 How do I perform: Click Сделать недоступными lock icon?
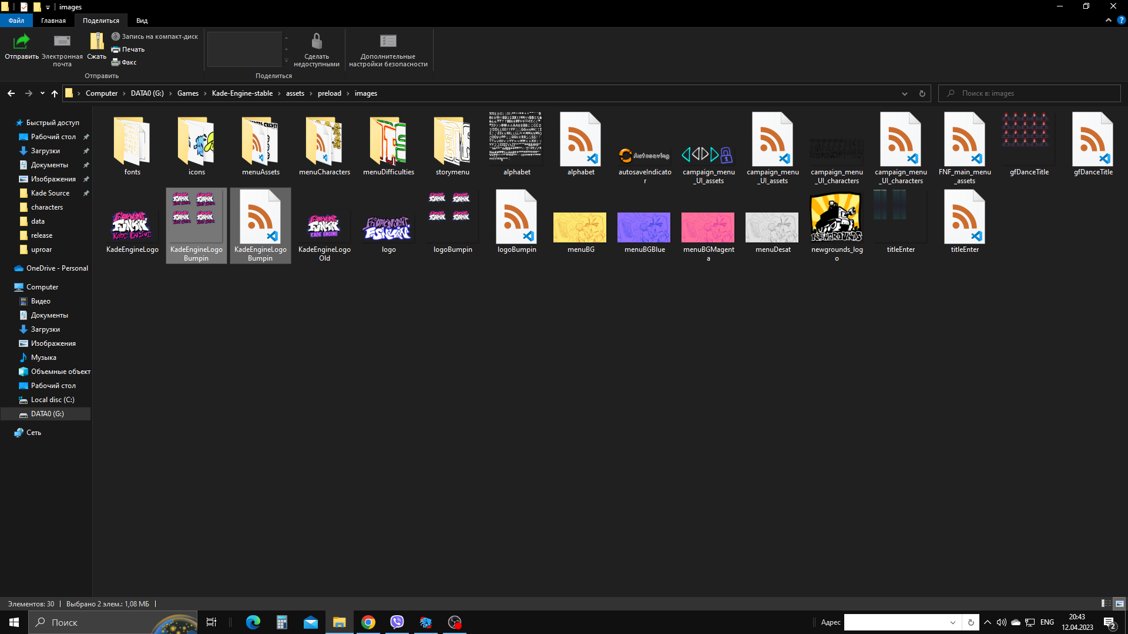pos(316,42)
